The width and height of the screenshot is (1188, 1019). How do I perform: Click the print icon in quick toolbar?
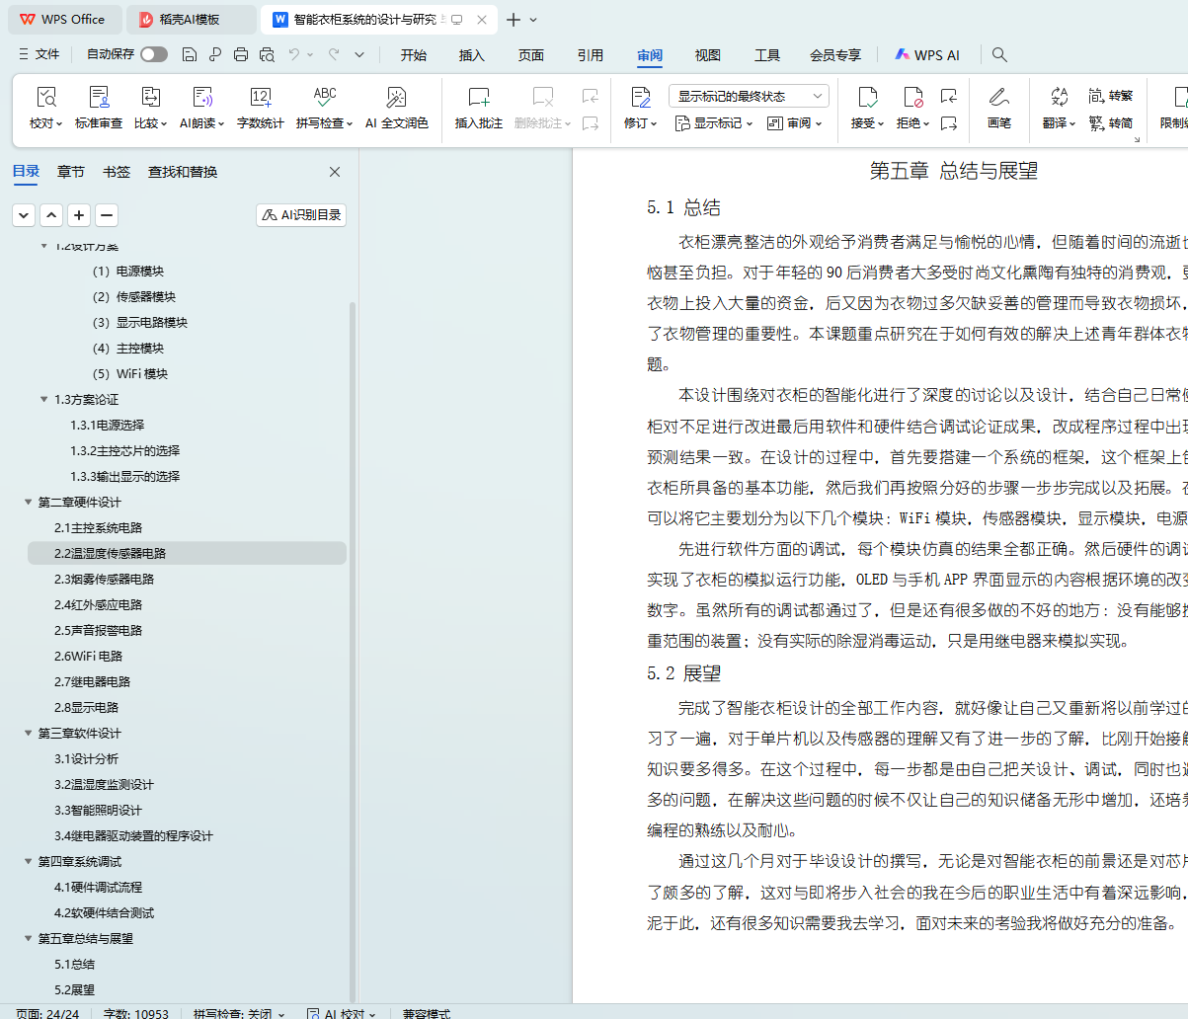click(x=240, y=55)
